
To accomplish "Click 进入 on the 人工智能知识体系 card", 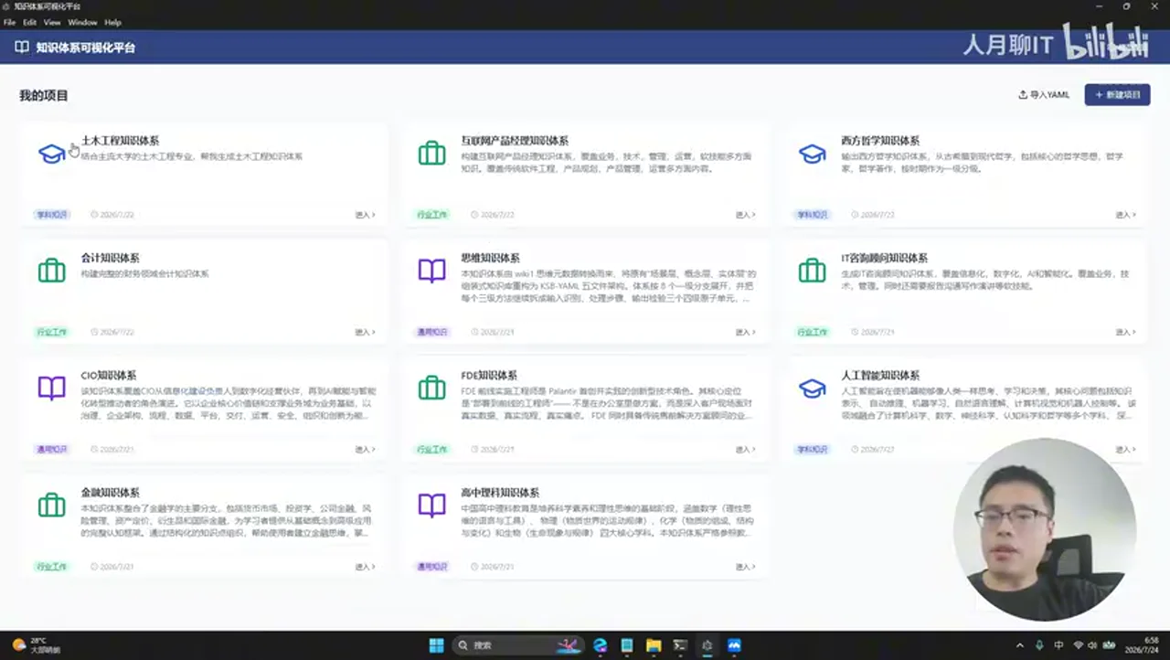I will (1126, 449).
